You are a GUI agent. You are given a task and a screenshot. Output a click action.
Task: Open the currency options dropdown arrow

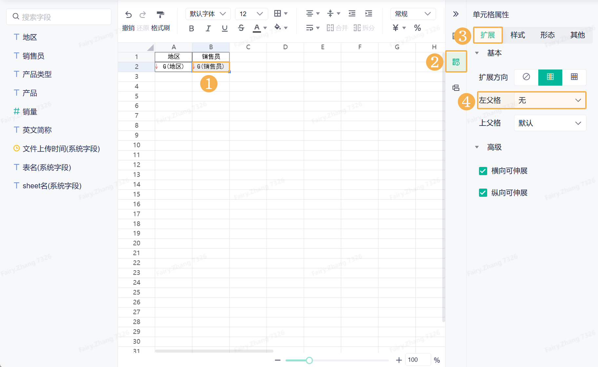pos(404,28)
